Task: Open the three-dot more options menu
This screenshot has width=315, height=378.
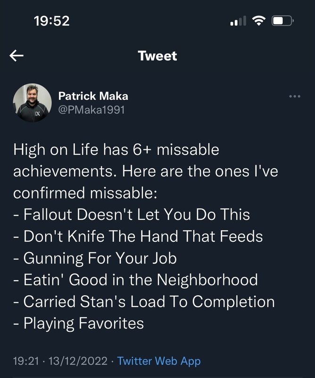Action: pos(294,96)
